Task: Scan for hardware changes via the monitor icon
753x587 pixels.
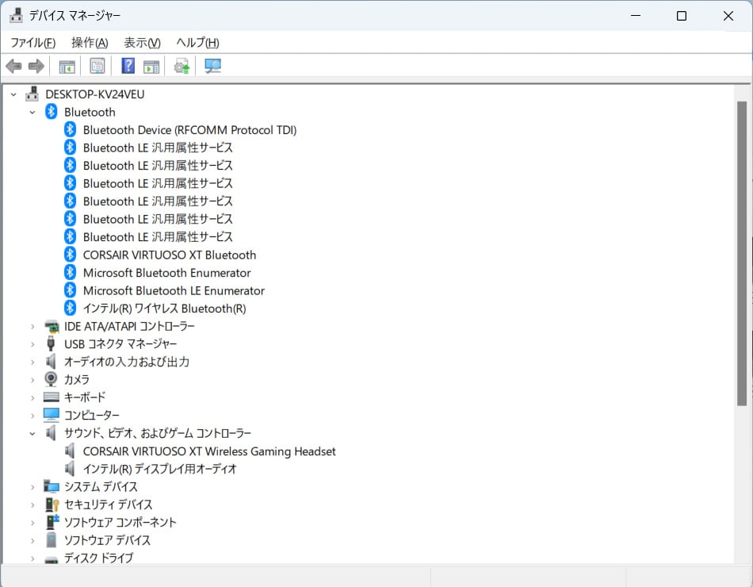Action: [212, 66]
